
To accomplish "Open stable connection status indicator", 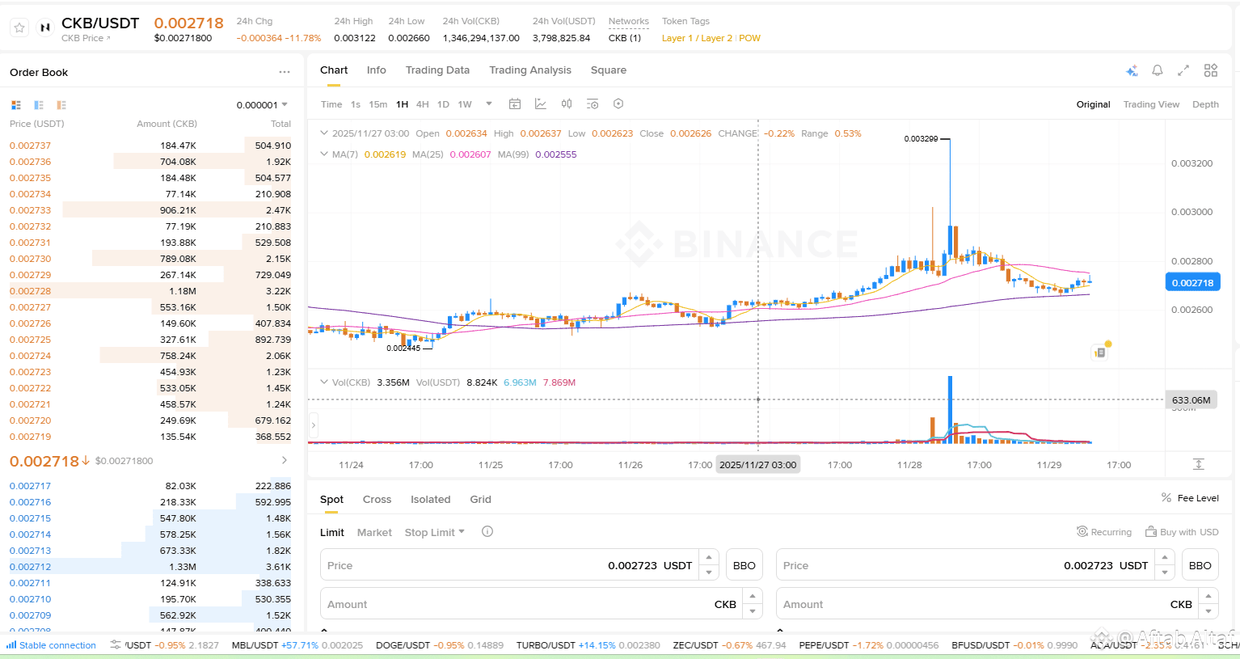I will click(x=51, y=645).
